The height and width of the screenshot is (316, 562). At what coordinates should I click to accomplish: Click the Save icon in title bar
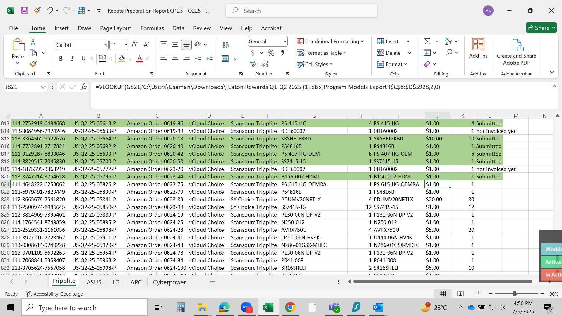coord(25,11)
